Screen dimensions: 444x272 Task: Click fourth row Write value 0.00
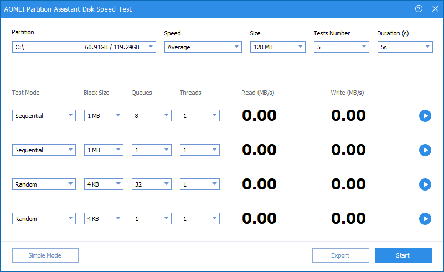[x=348, y=219]
